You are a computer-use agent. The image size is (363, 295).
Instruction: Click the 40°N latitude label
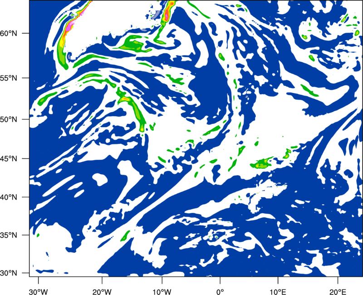click(9, 197)
